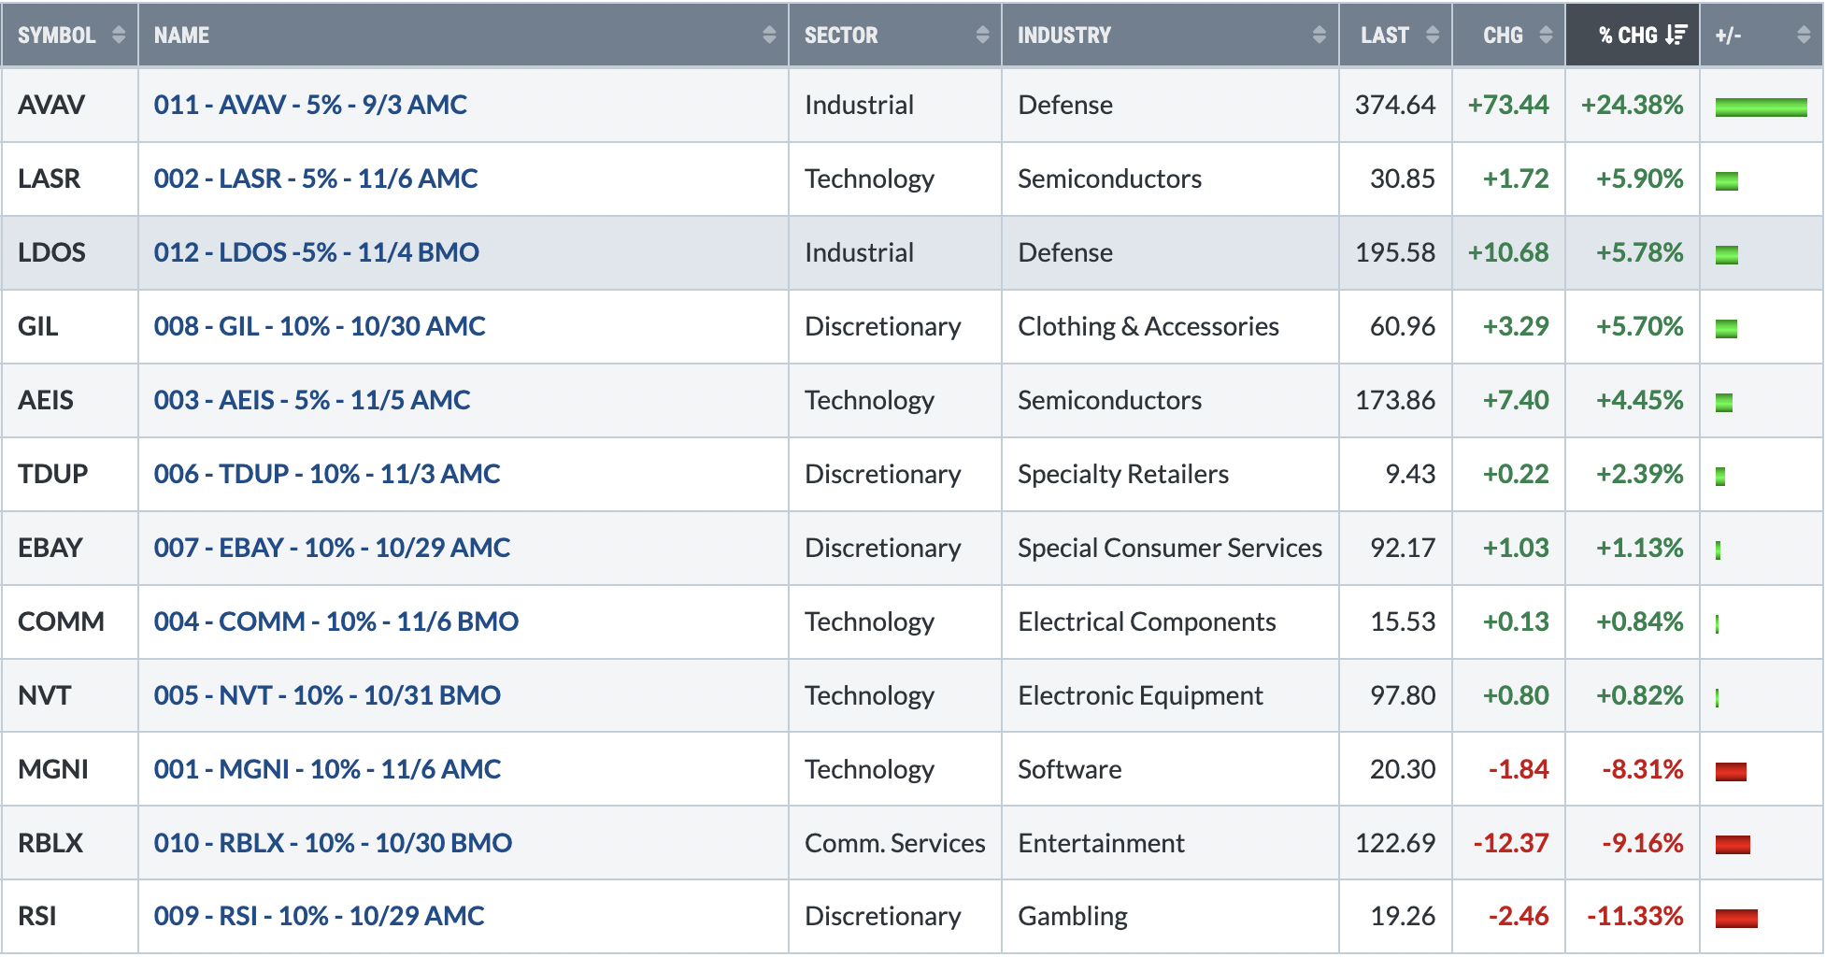This screenshot has width=1826, height=957.
Task: Toggle the % CHG descending sort icon
Action: (1676, 36)
